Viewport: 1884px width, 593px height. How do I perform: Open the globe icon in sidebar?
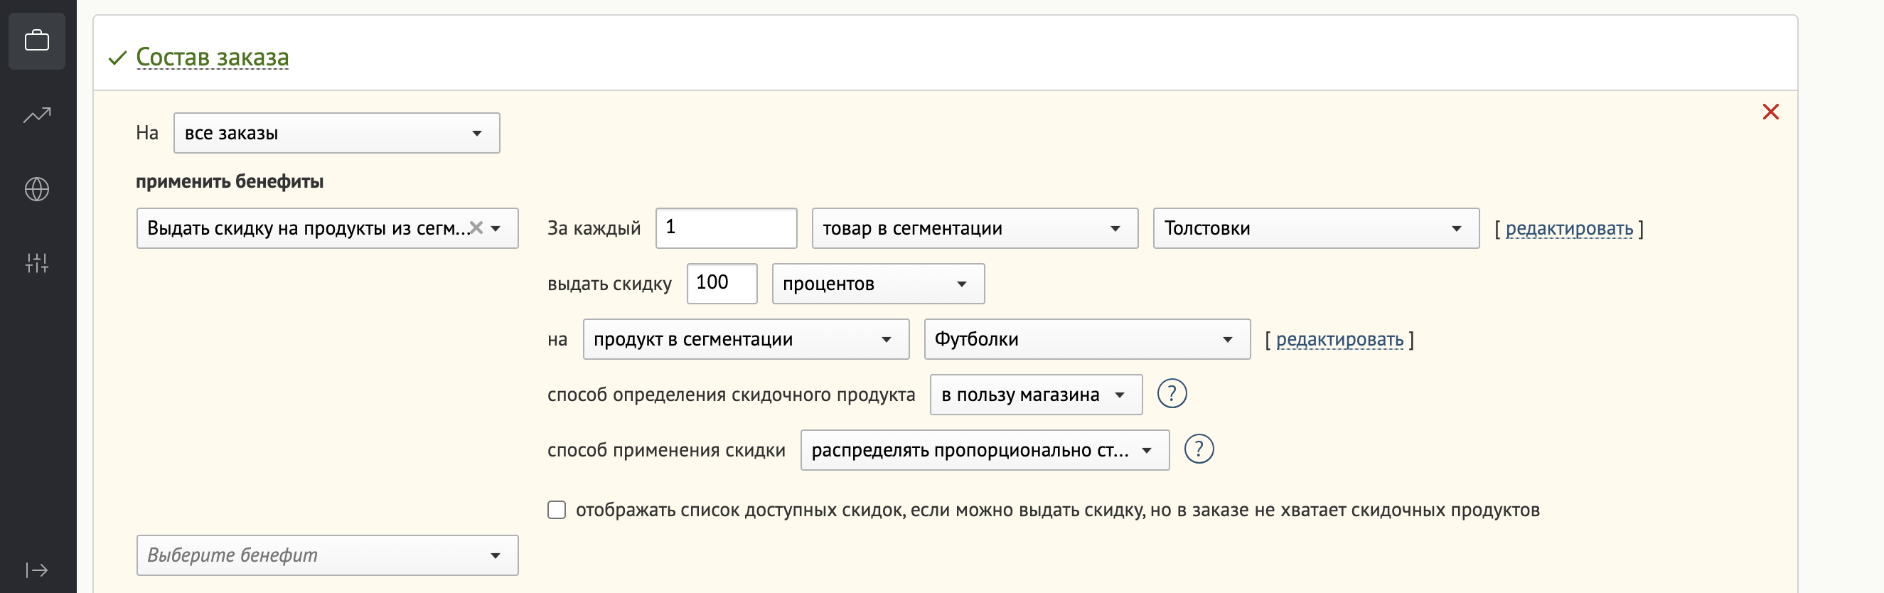tap(36, 189)
